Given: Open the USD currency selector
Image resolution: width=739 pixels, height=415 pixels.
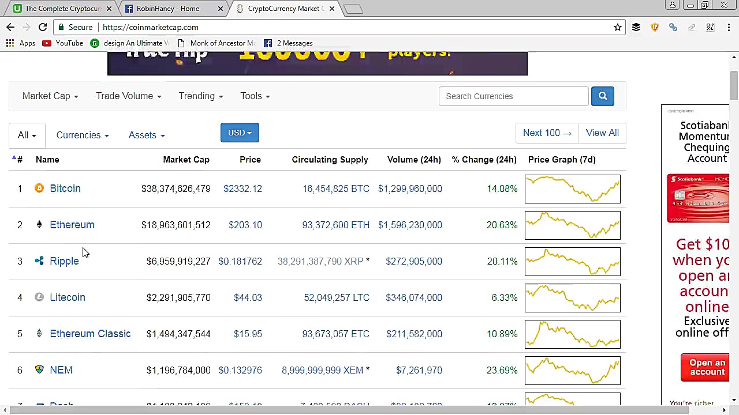Looking at the screenshot, I should 240,133.
